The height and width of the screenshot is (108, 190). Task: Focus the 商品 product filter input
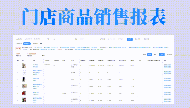(89, 39)
